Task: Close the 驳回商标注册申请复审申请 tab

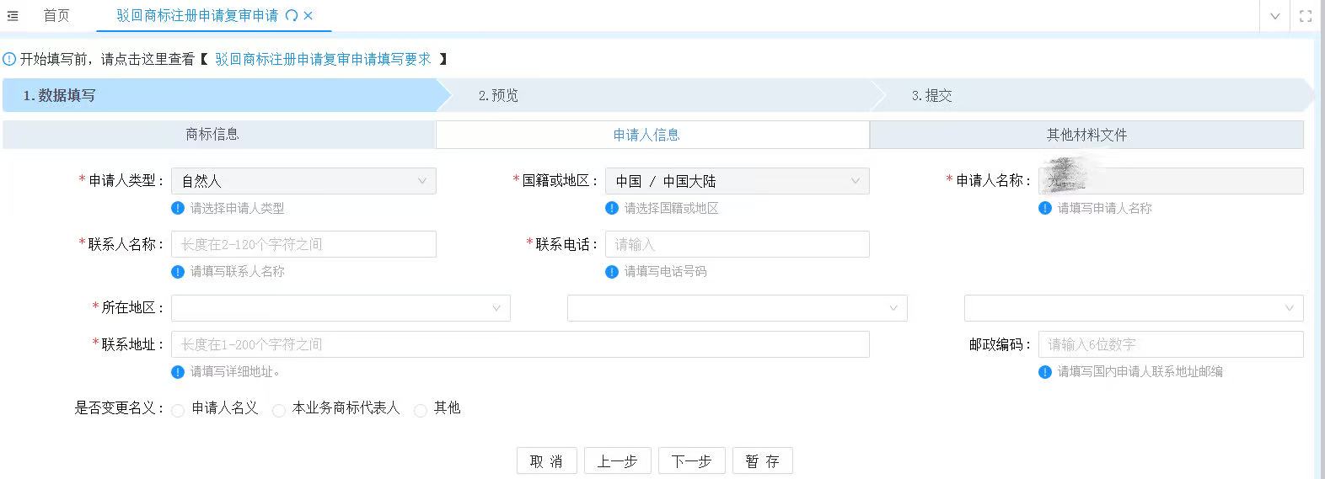Action: click(x=308, y=16)
